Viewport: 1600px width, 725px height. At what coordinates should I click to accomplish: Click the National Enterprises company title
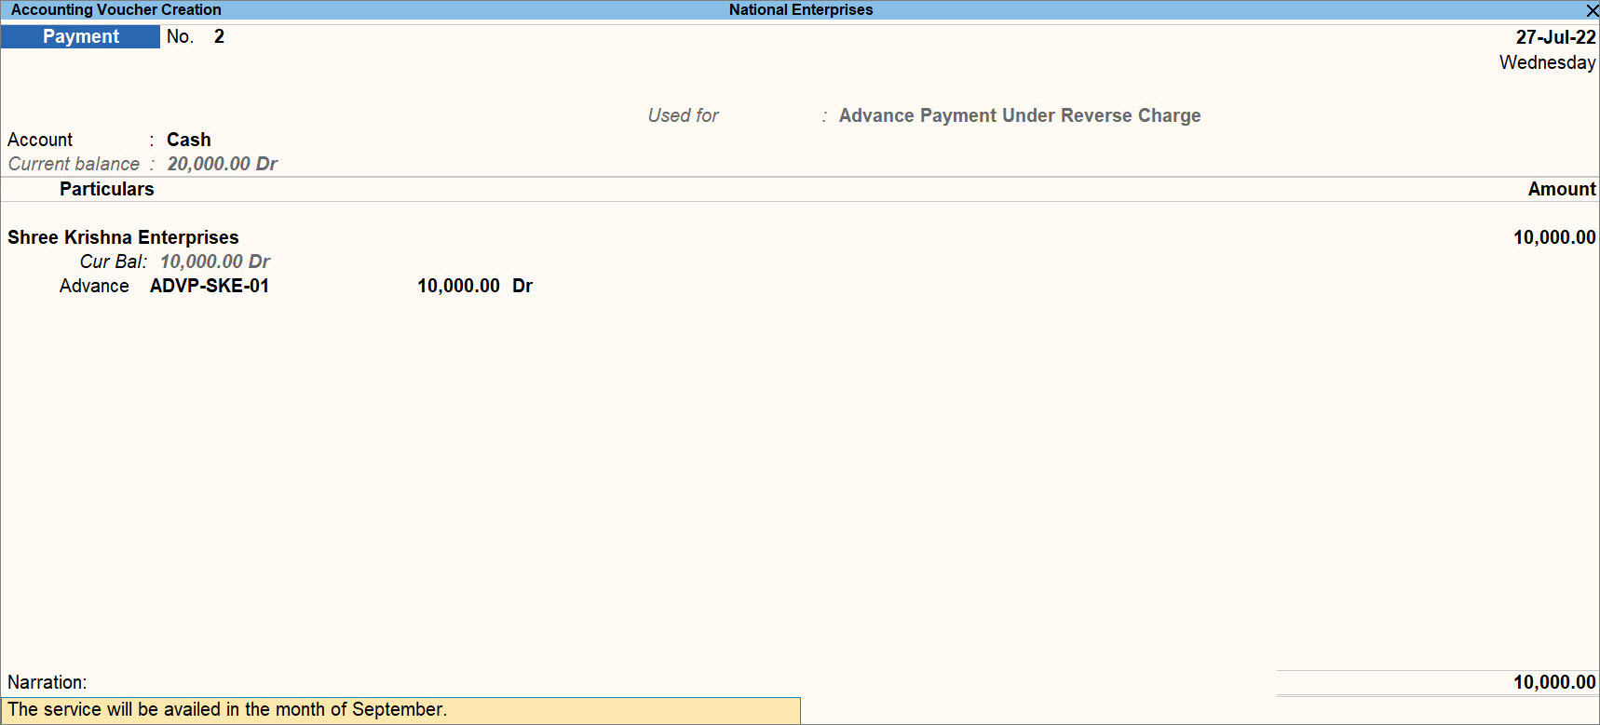pos(801,10)
